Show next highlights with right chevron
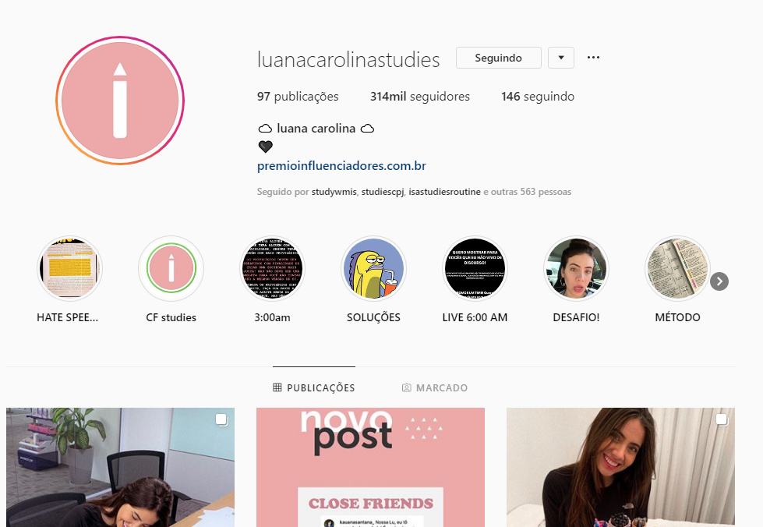This screenshot has height=527, width=763. tap(719, 281)
